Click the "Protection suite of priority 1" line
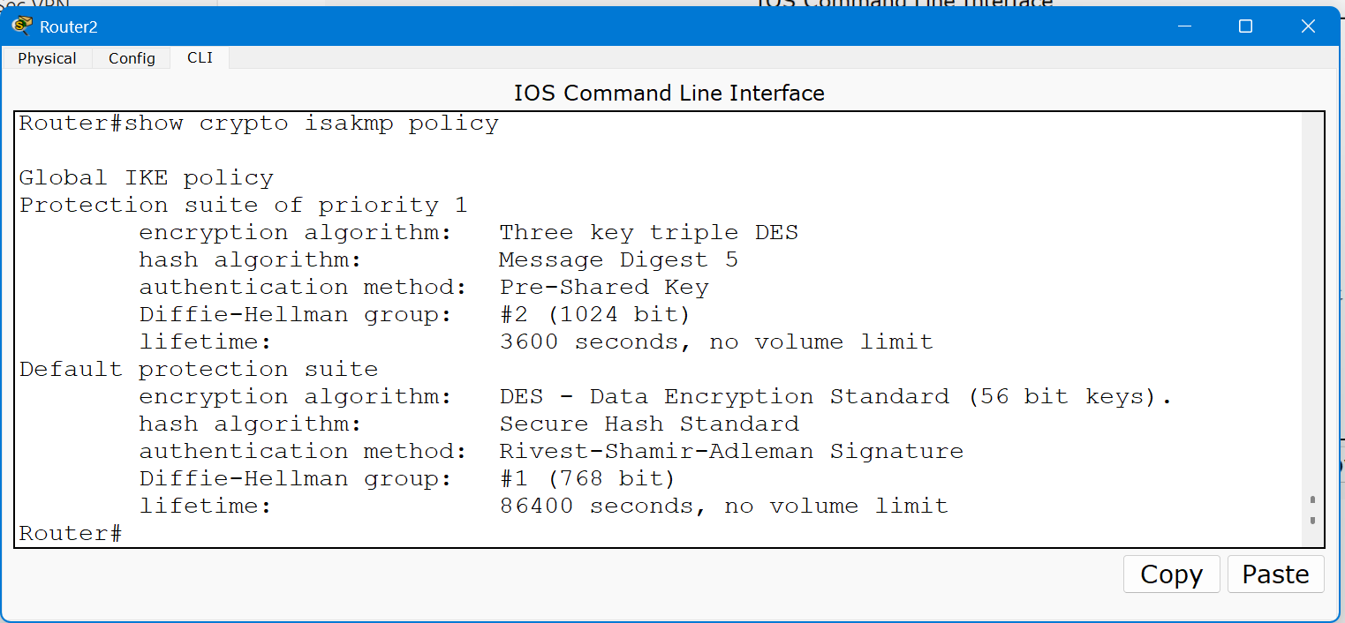The image size is (1345, 623). click(243, 206)
